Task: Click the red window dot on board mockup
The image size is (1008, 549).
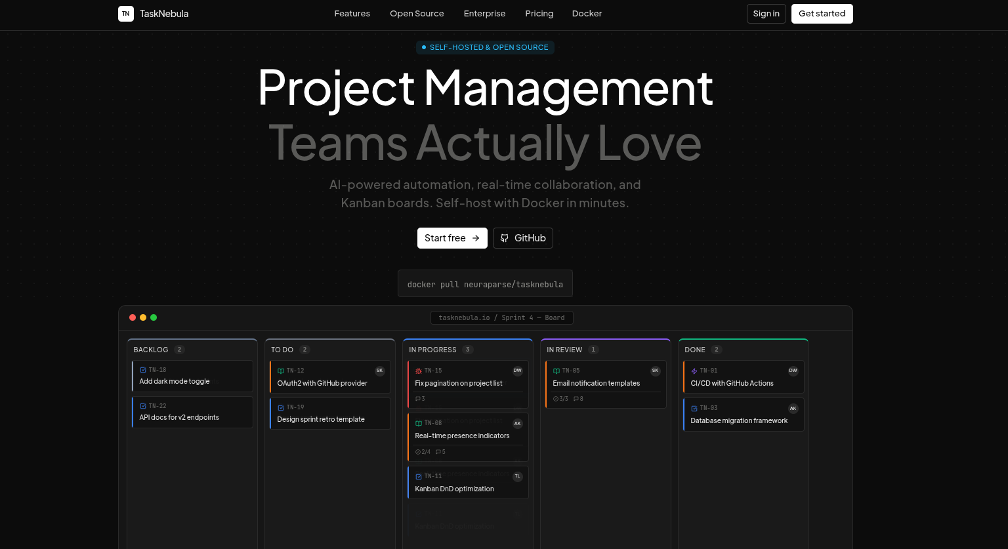Action: (133, 317)
